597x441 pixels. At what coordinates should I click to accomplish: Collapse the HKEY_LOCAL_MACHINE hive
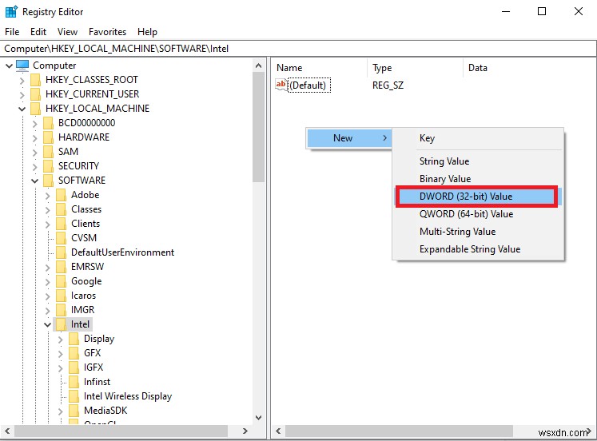click(22, 109)
